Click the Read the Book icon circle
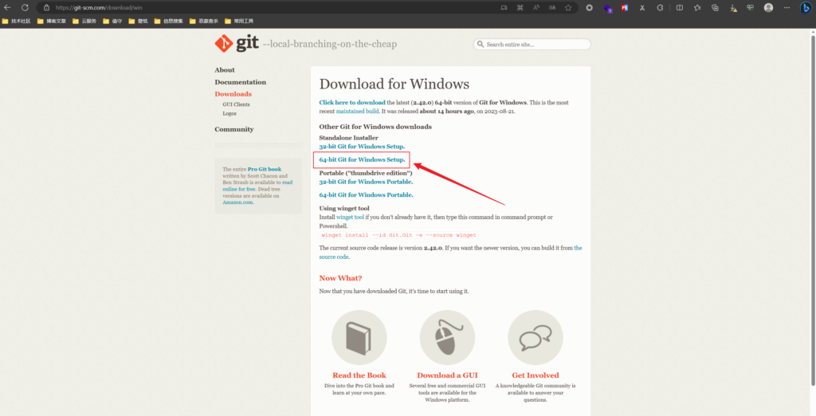The image size is (816, 416). pyautogui.click(x=359, y=337)
